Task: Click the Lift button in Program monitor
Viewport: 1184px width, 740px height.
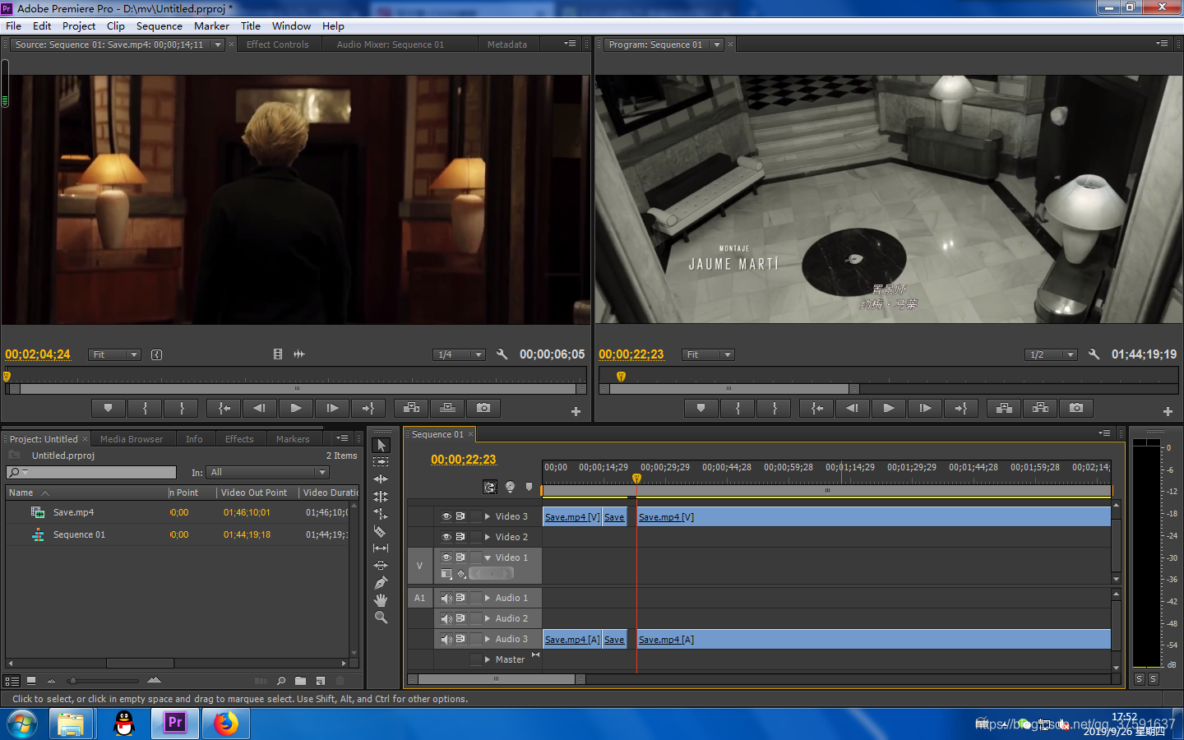Action: pos(1004,408)
